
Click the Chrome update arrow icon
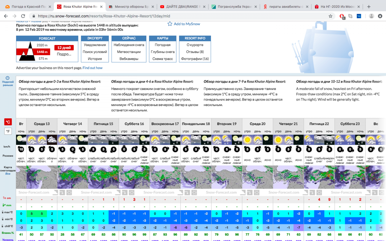380,16
